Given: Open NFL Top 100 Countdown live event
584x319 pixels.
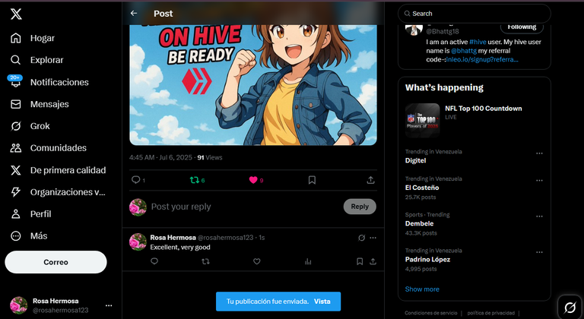Looking at the screenshot, I should point(474,121).
